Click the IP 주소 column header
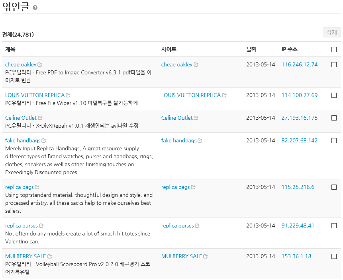 click(289, 49)
